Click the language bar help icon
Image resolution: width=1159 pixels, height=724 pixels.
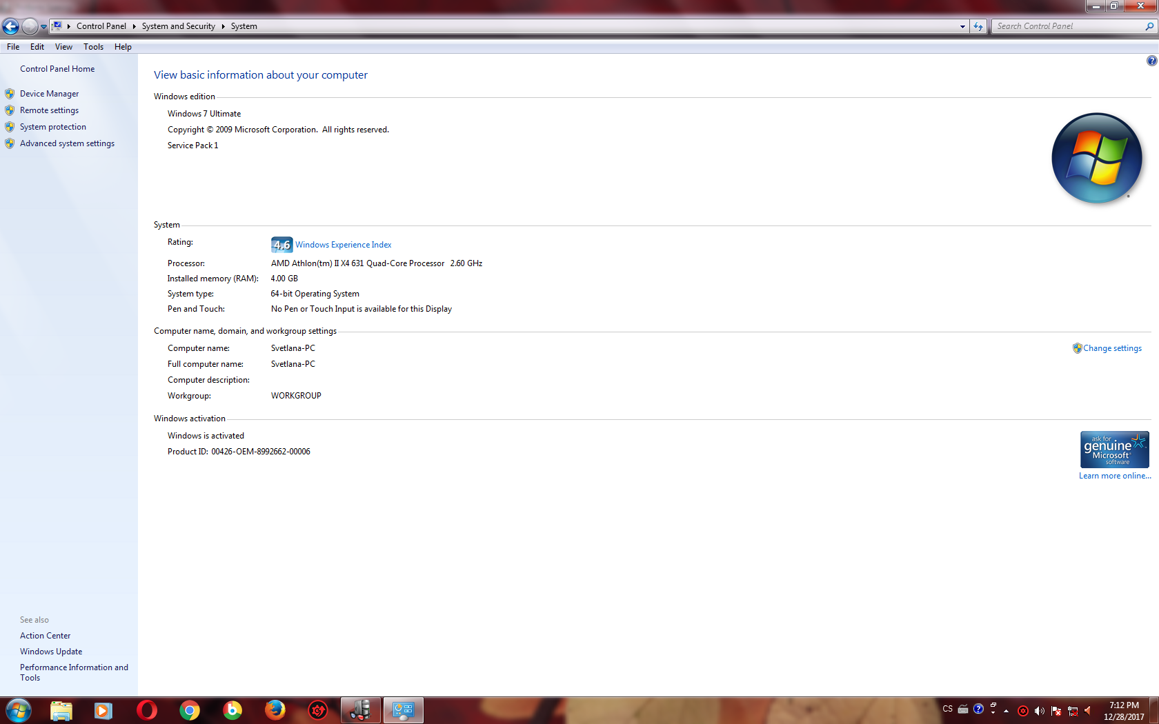tap(978, 709)
